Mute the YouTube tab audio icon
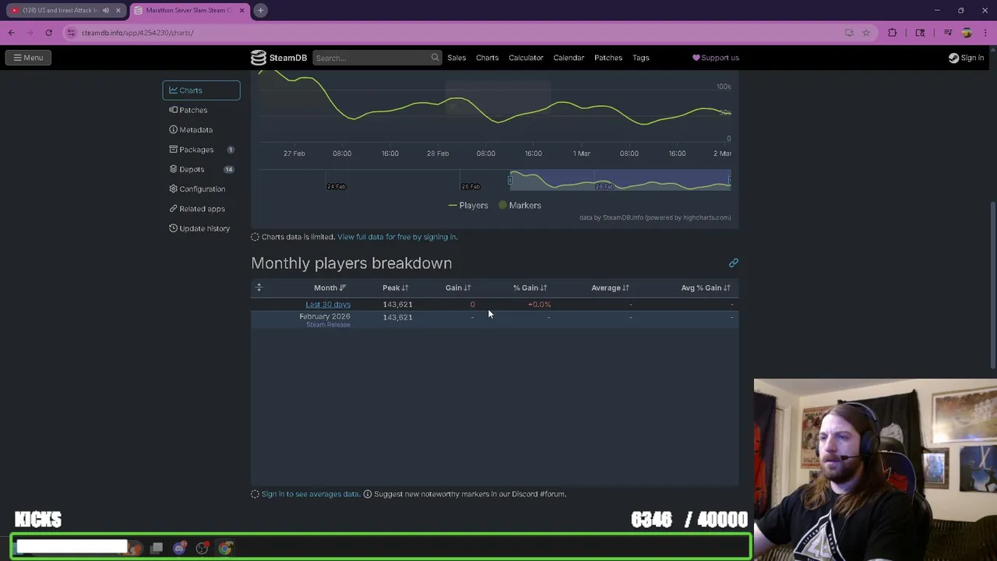The width and height of the screenshot is (997, 561). (x=106, y=10)
